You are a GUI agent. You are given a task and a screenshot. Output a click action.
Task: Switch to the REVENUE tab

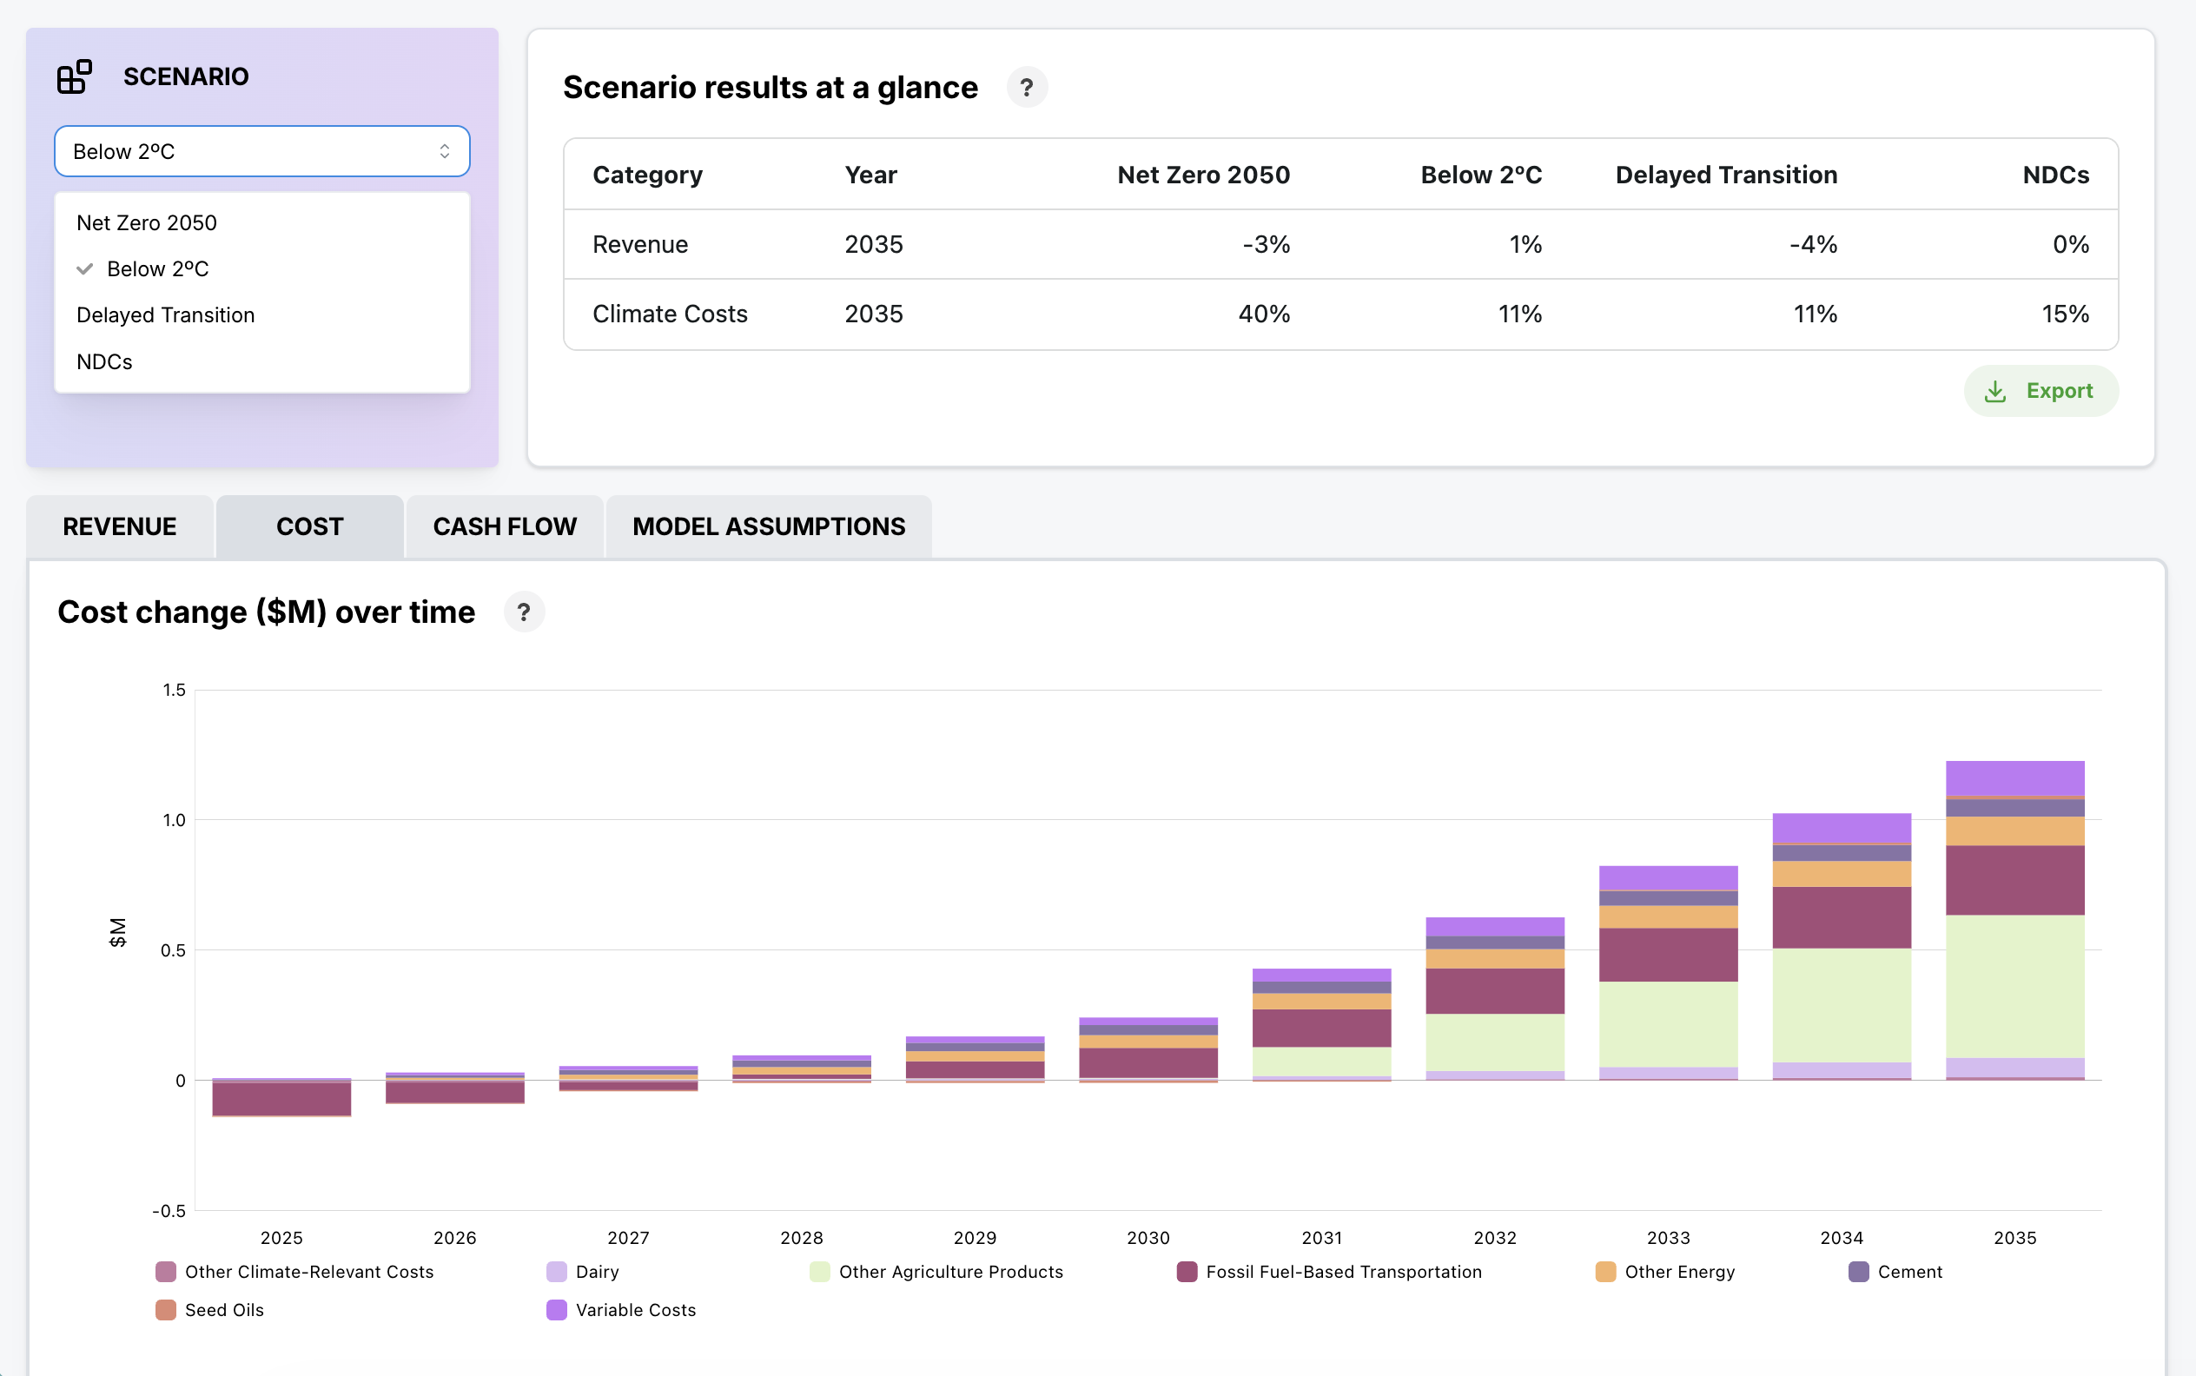point(119,526)
